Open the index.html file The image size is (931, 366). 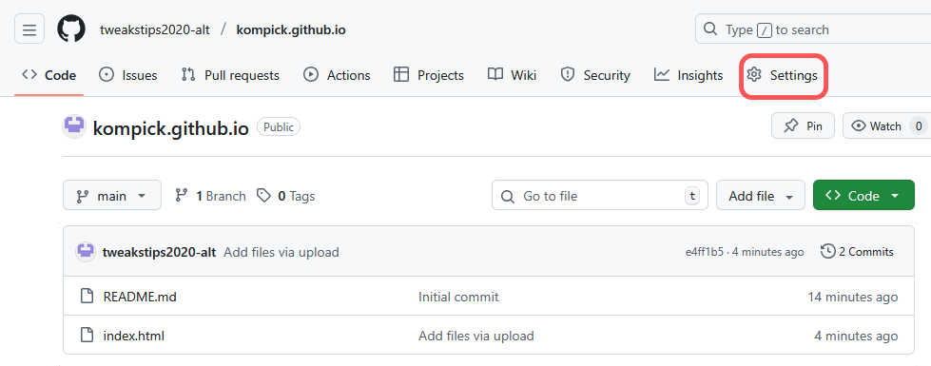pos(133,336)
